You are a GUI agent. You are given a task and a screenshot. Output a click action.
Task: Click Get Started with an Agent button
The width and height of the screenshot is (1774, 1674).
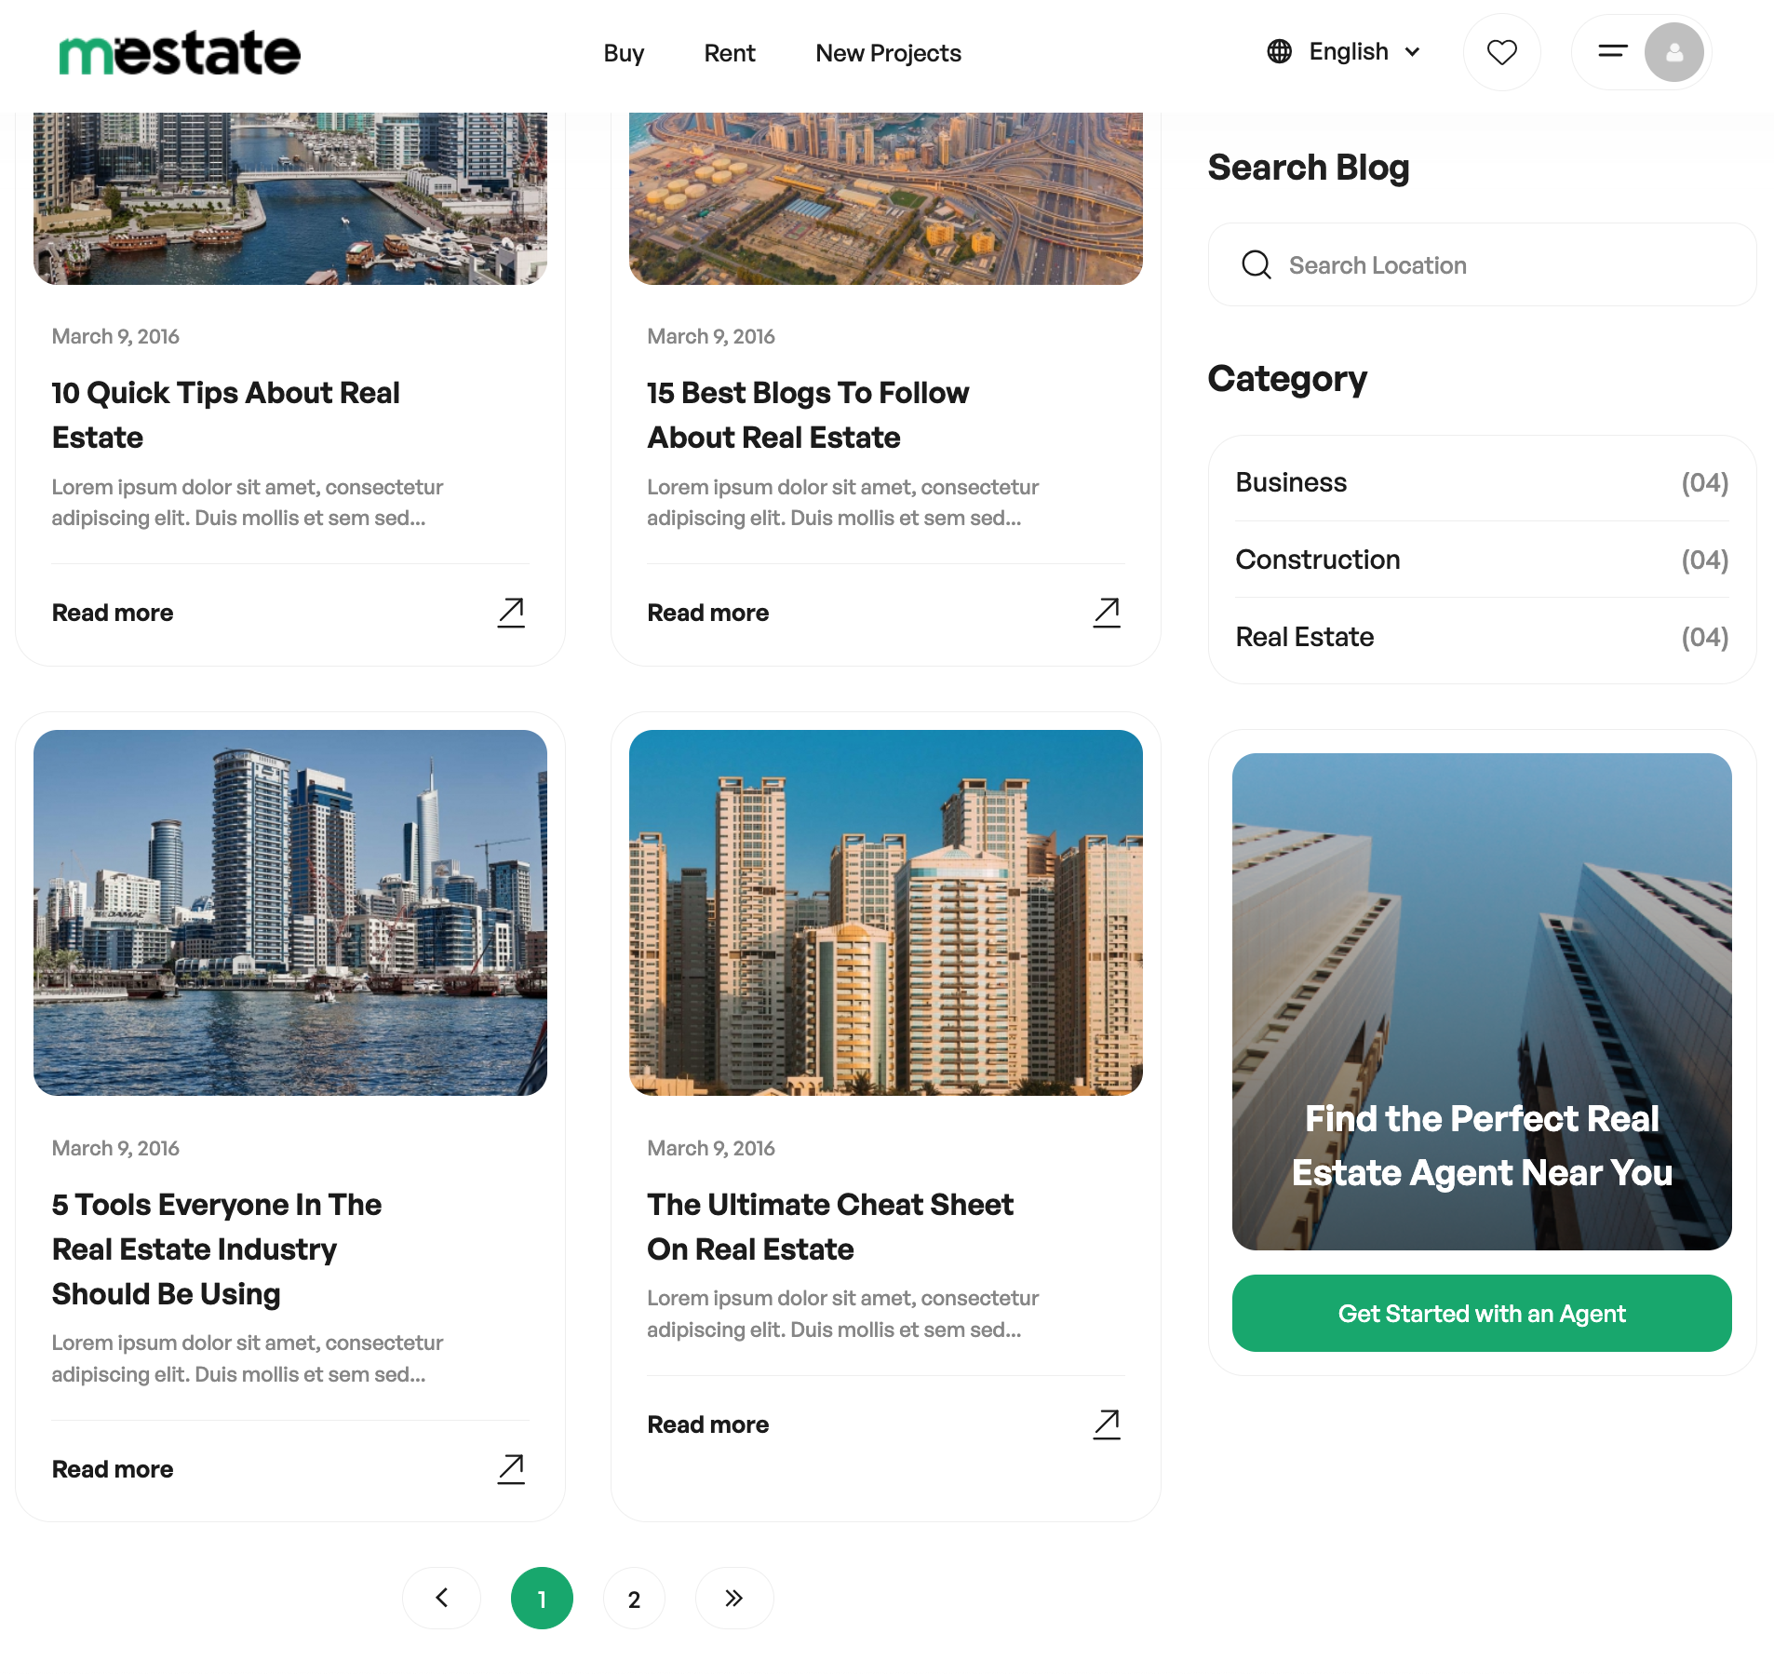(x=1482, y=1313)
